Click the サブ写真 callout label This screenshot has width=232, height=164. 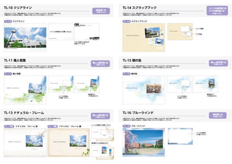pos(199,34)
